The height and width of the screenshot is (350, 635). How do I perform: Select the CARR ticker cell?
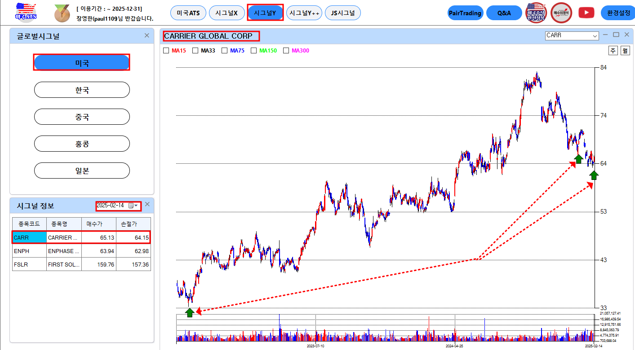[29, 237]
